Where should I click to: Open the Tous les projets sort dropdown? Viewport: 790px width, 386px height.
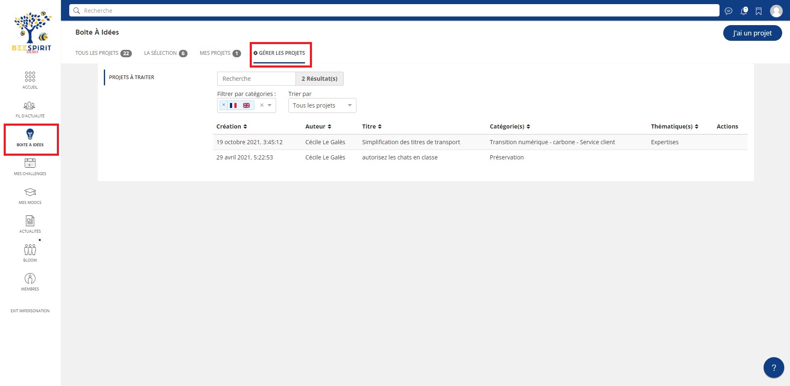click(x=322, y=105)
